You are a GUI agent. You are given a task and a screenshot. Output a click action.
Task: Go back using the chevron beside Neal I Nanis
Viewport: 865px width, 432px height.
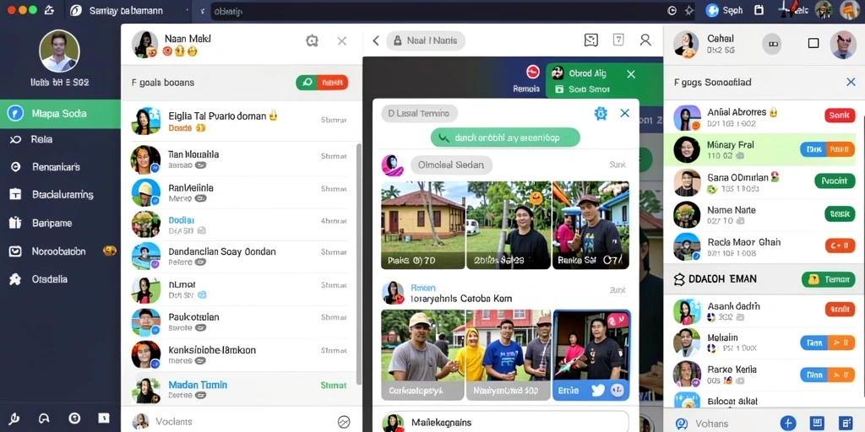tap(376, 40)
